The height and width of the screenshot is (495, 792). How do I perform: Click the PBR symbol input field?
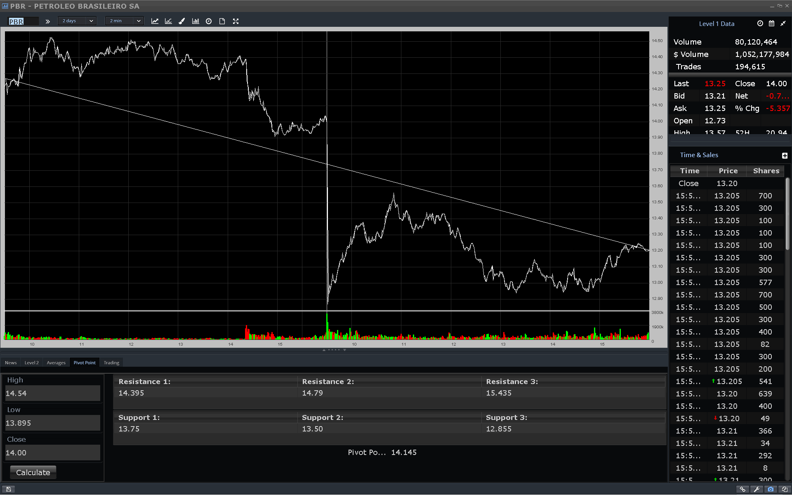tap(24, 21)
